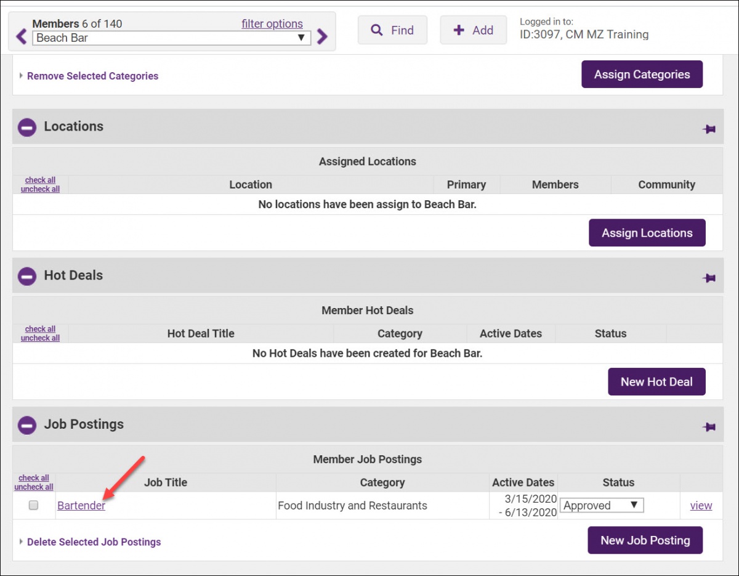Screen dimensions: 739x576
Task: Open the Bartender job posting link
Action: tap(81, 506)
